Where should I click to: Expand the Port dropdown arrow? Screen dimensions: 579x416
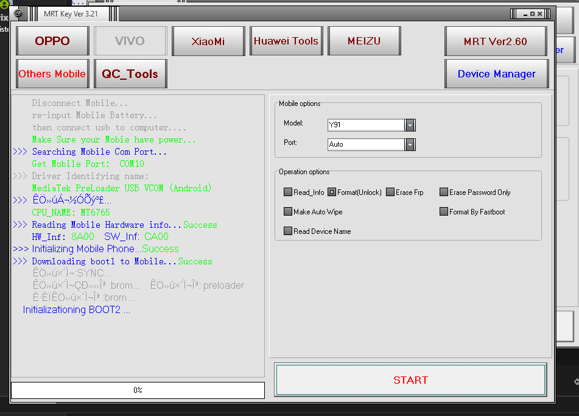[x=410, y=144]
